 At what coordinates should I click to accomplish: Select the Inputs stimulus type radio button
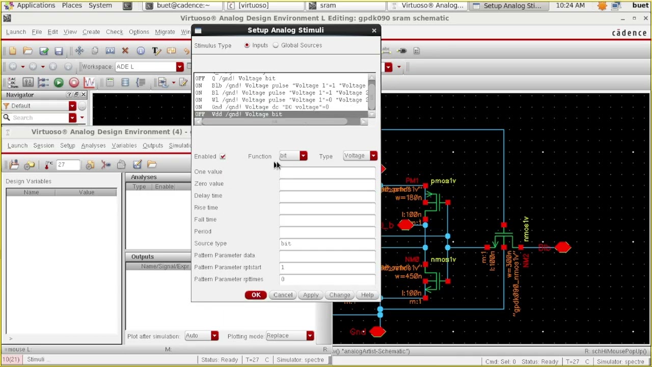pos(247,45)
